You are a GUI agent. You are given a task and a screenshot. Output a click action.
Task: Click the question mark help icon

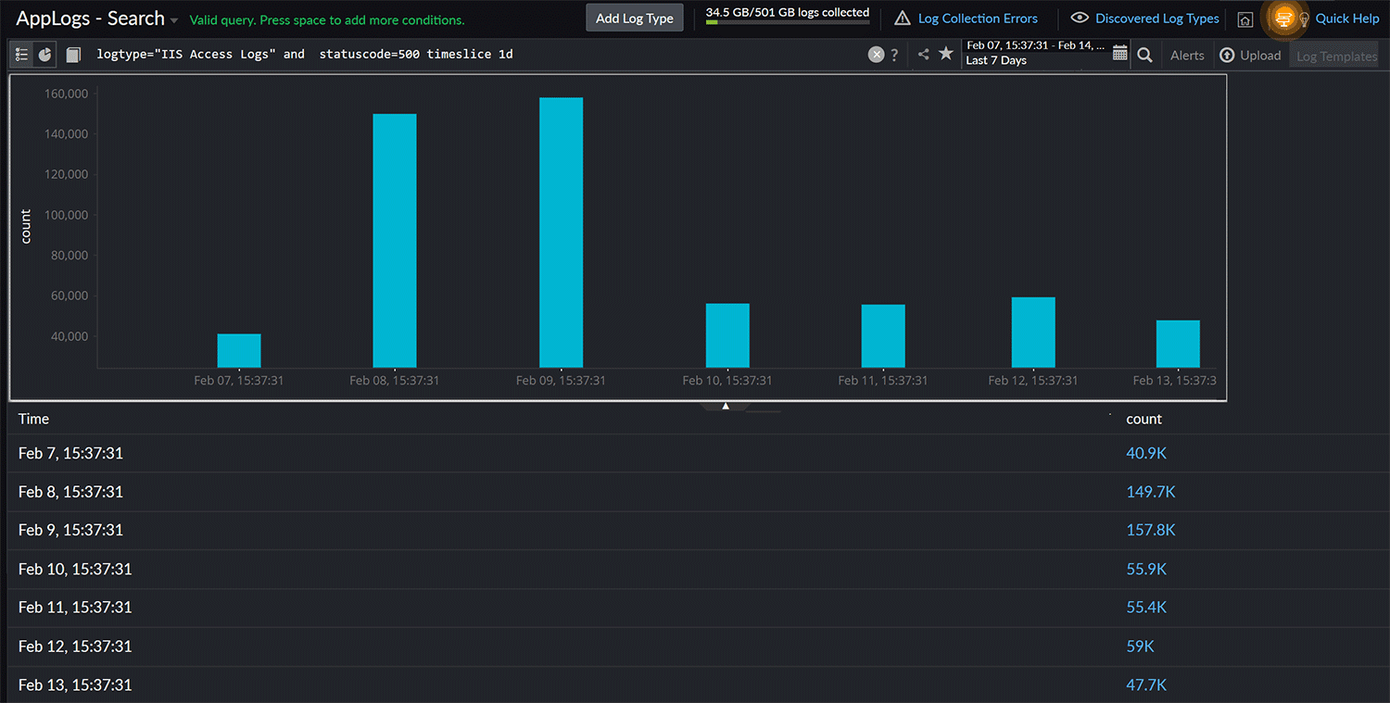pyautogui.click(x=894, y=56)
